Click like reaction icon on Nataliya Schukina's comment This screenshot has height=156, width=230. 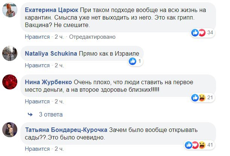pyautogui.click(x=132, y=61)
